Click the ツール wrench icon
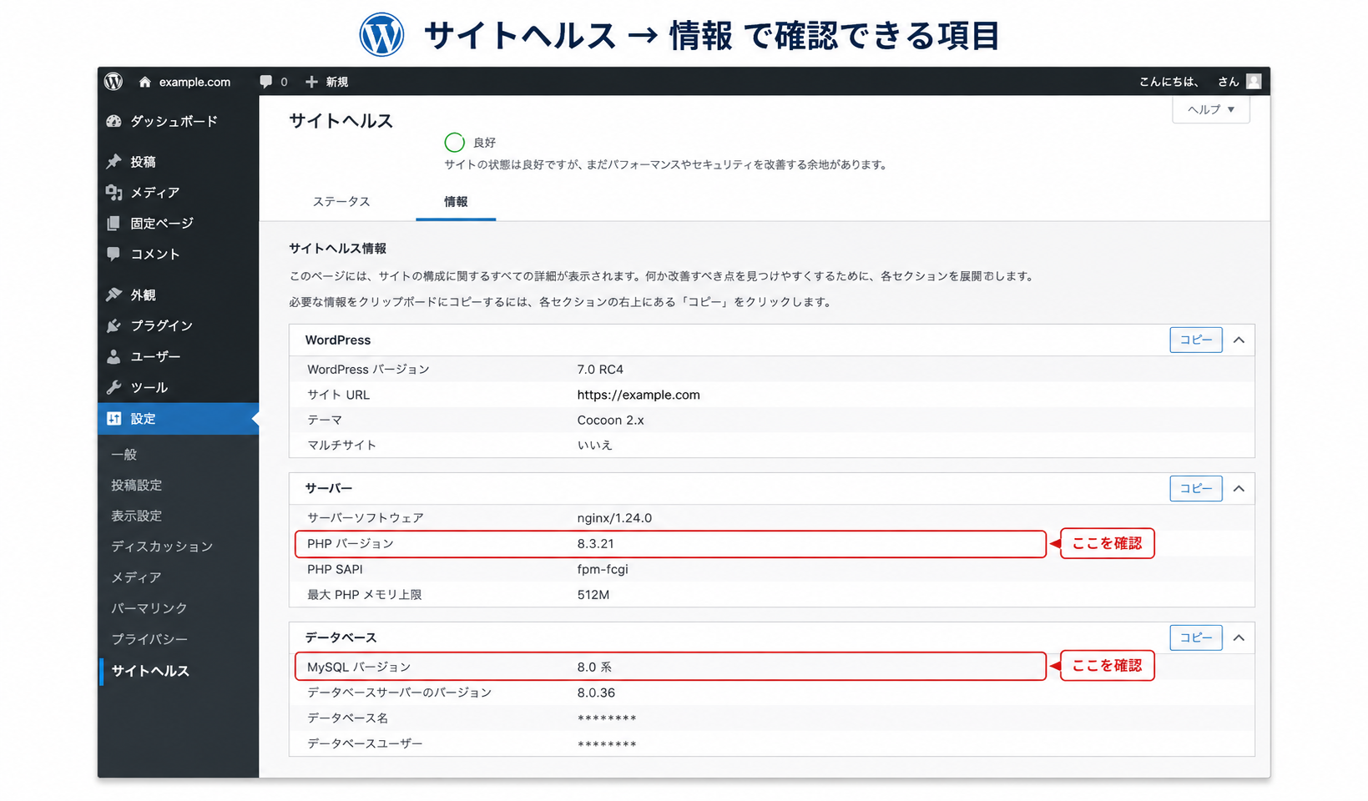1368x801 pixels. 114,387
